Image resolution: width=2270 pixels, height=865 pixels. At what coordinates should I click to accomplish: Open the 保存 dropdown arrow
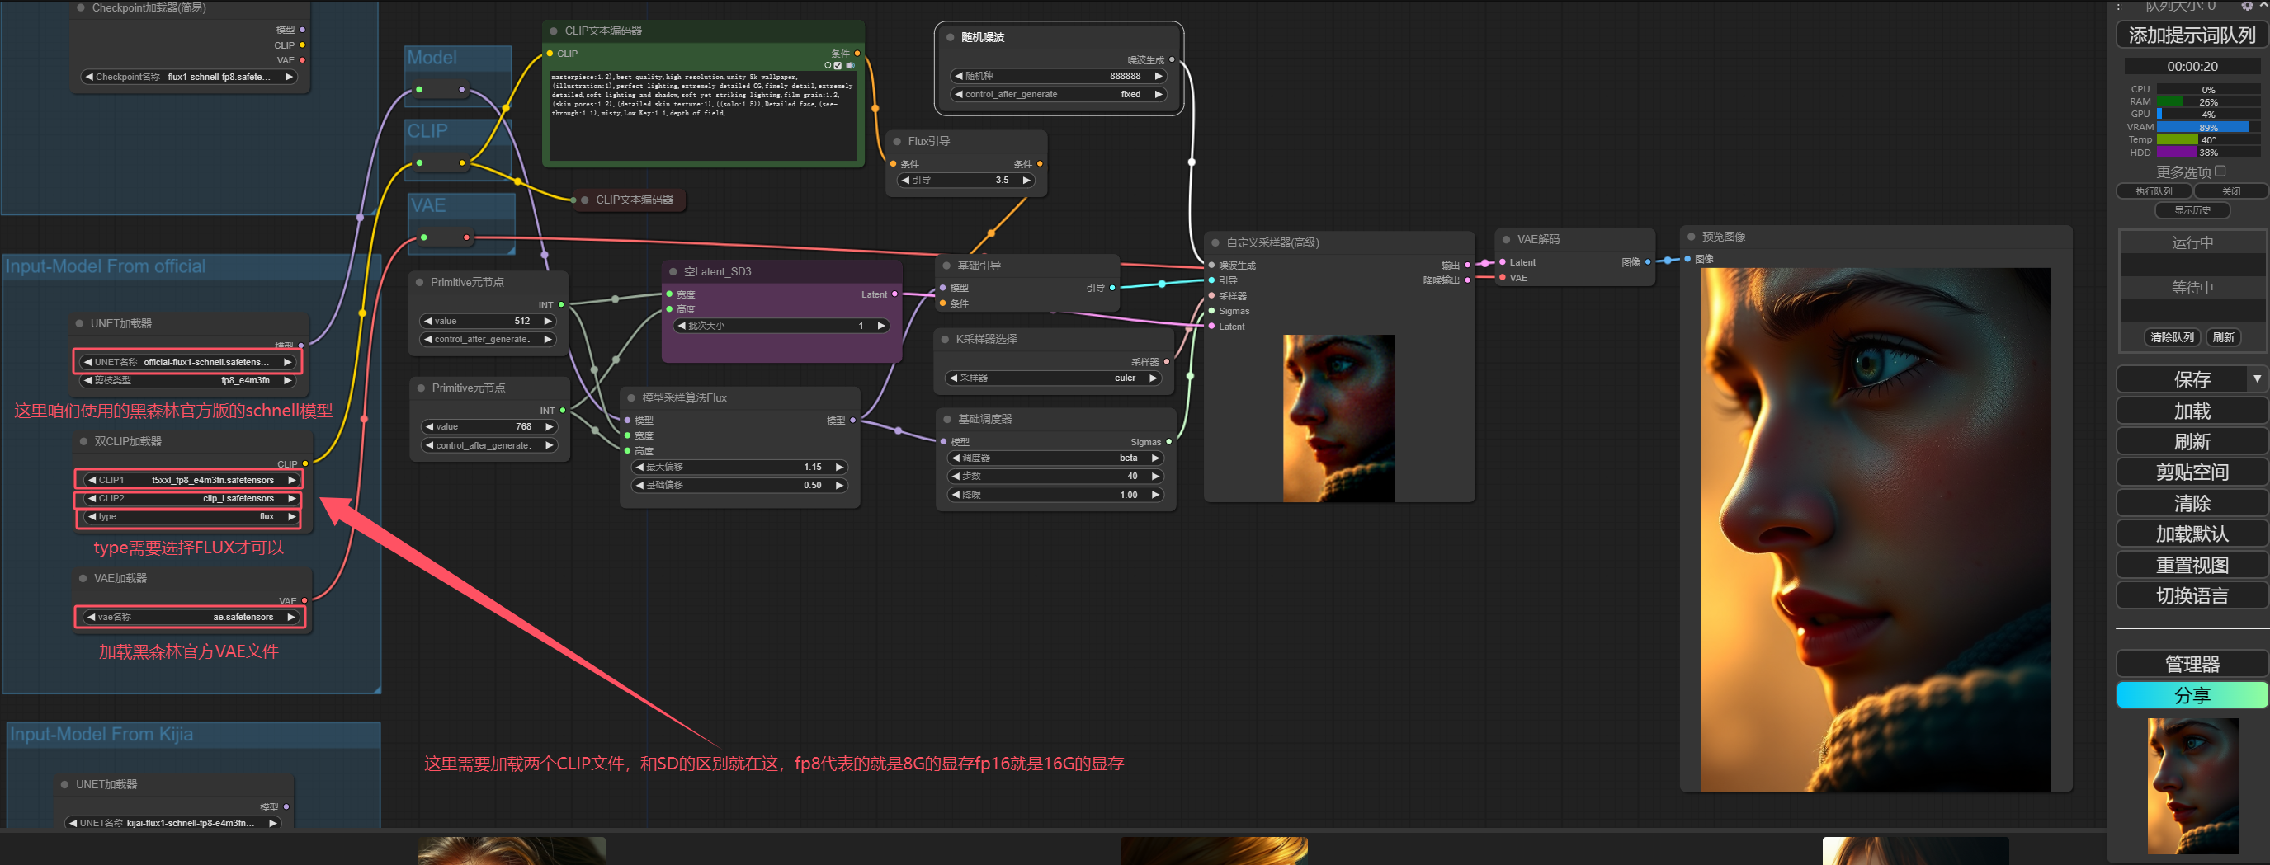pyautogui.click(x=2257, y=378)
